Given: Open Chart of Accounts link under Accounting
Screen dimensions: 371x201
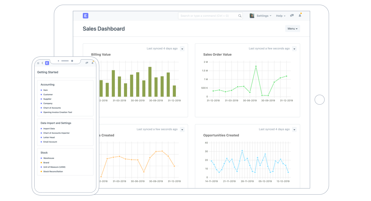Looking at the screenshot, I should (52, 108).
